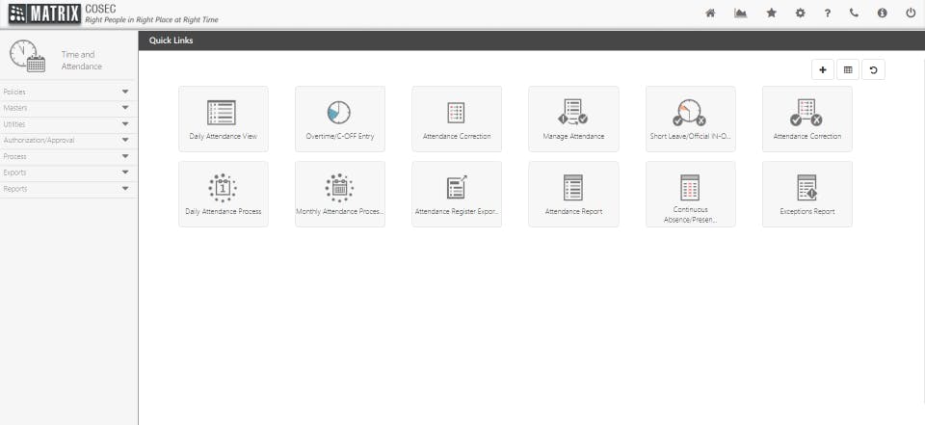The height and width of the screenshot is (425, 925).
Task: Expand the Reports menu arrow
Action: click(x=125, y=189)
